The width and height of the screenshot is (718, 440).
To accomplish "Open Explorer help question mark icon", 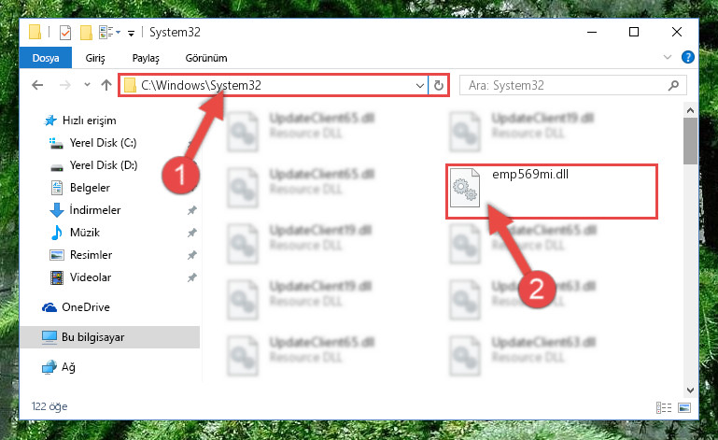I will click(x=688, y=57).
